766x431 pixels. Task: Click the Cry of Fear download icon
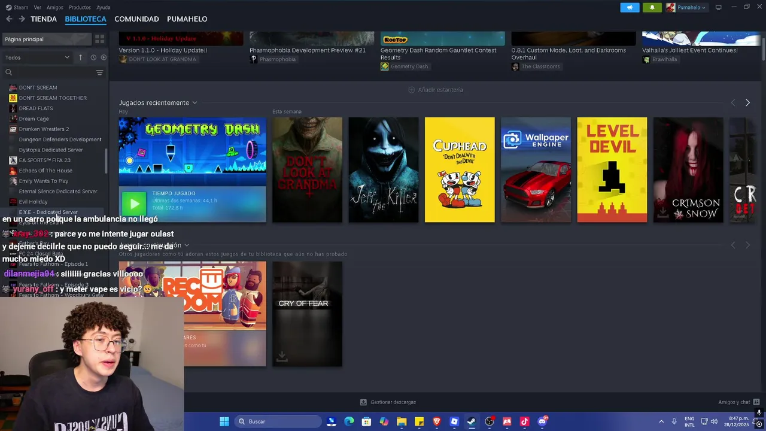[x=282, y=357]
